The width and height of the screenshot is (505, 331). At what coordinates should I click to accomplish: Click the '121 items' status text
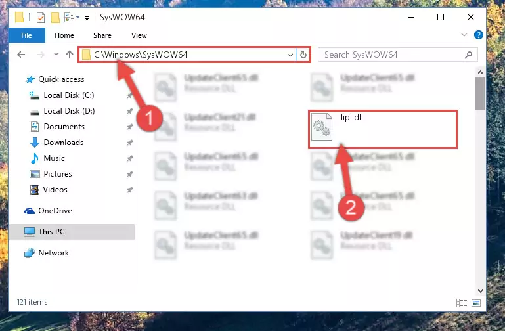[x=32, y=302]
